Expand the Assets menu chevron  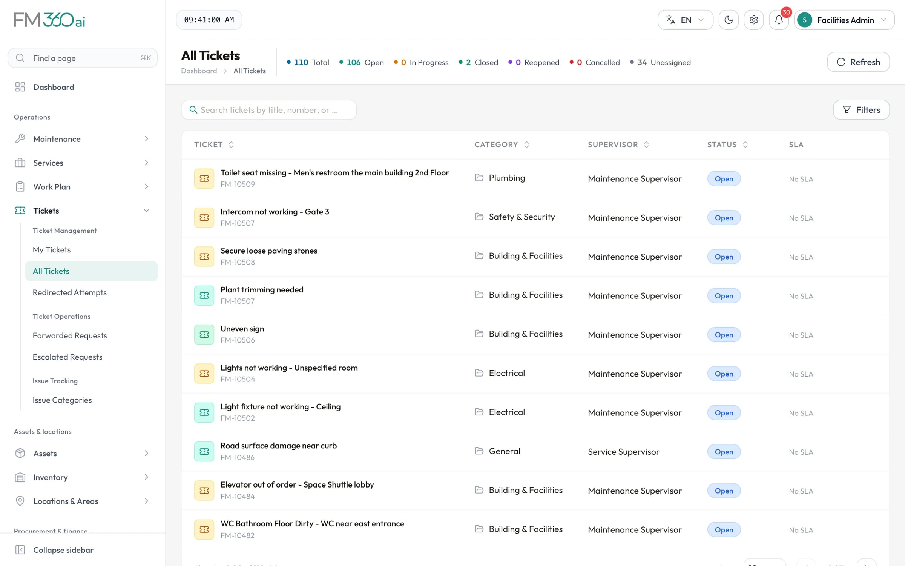pyautogui.click(x=146, y=453)
